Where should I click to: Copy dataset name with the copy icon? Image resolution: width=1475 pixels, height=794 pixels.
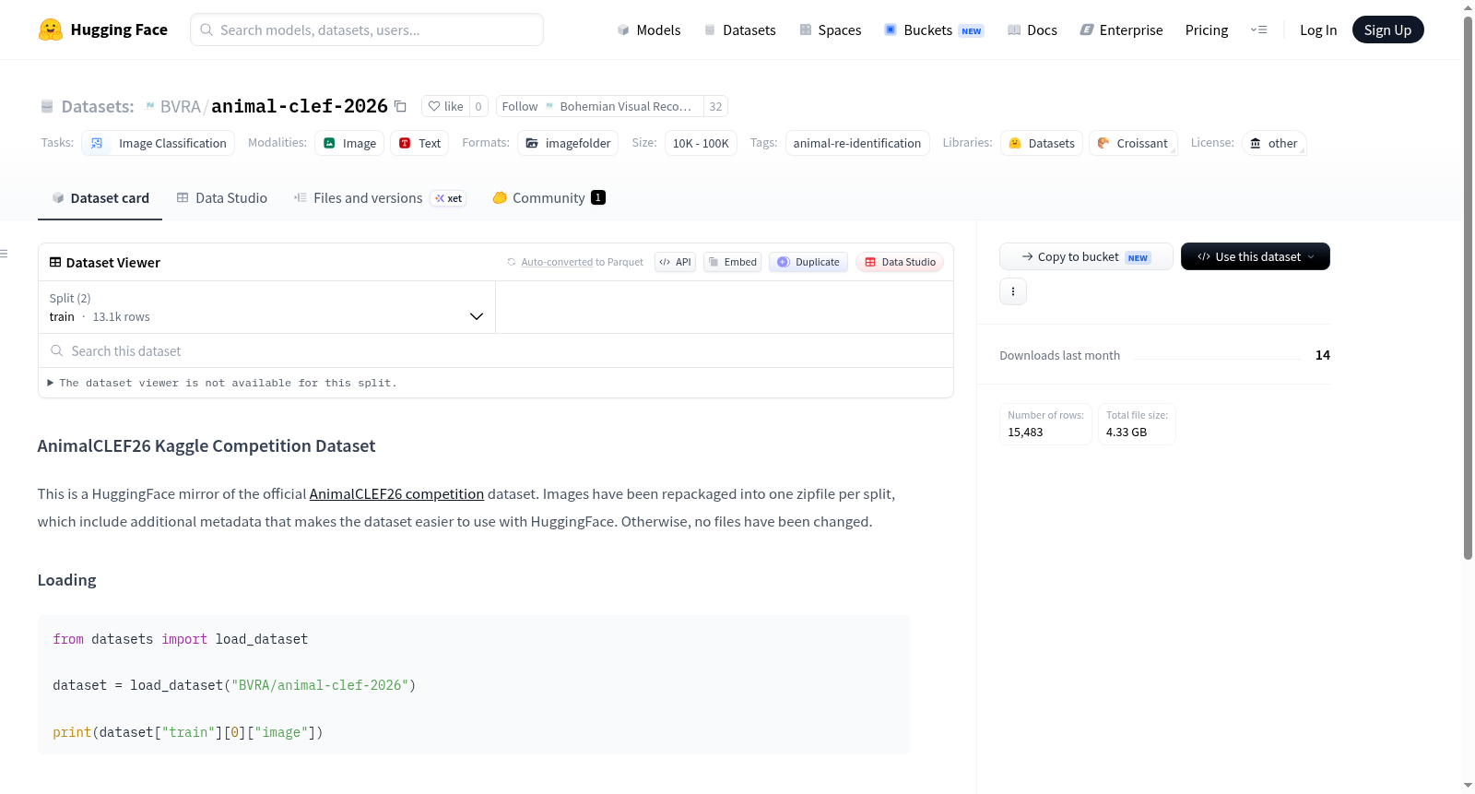coord(400,106)
